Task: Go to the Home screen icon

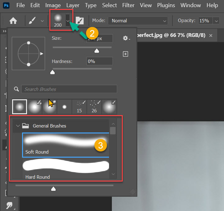Action: pyautogui.click(x=13, y=21)
